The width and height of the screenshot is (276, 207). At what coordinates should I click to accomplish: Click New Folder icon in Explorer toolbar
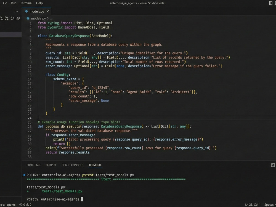click(x=7, y=18)
